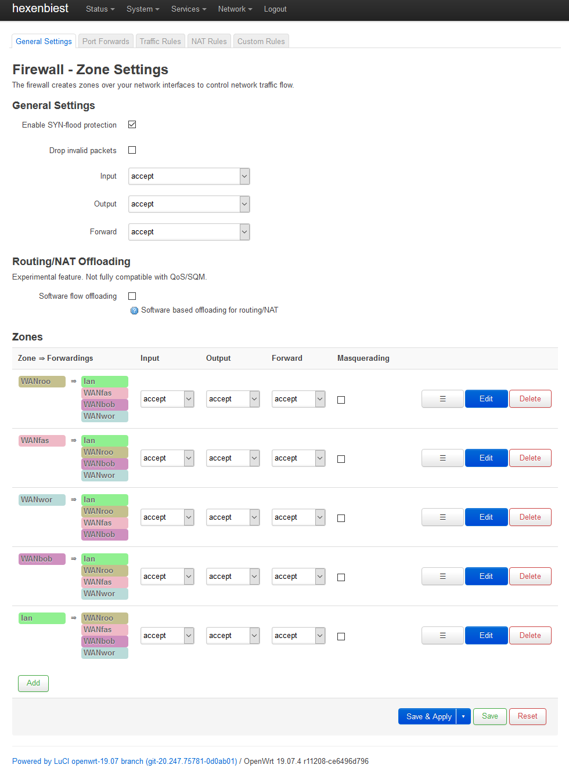The image size is (569, 772).
Task: Click the drag handle icon in WANbob row
Action: (442, 577)
